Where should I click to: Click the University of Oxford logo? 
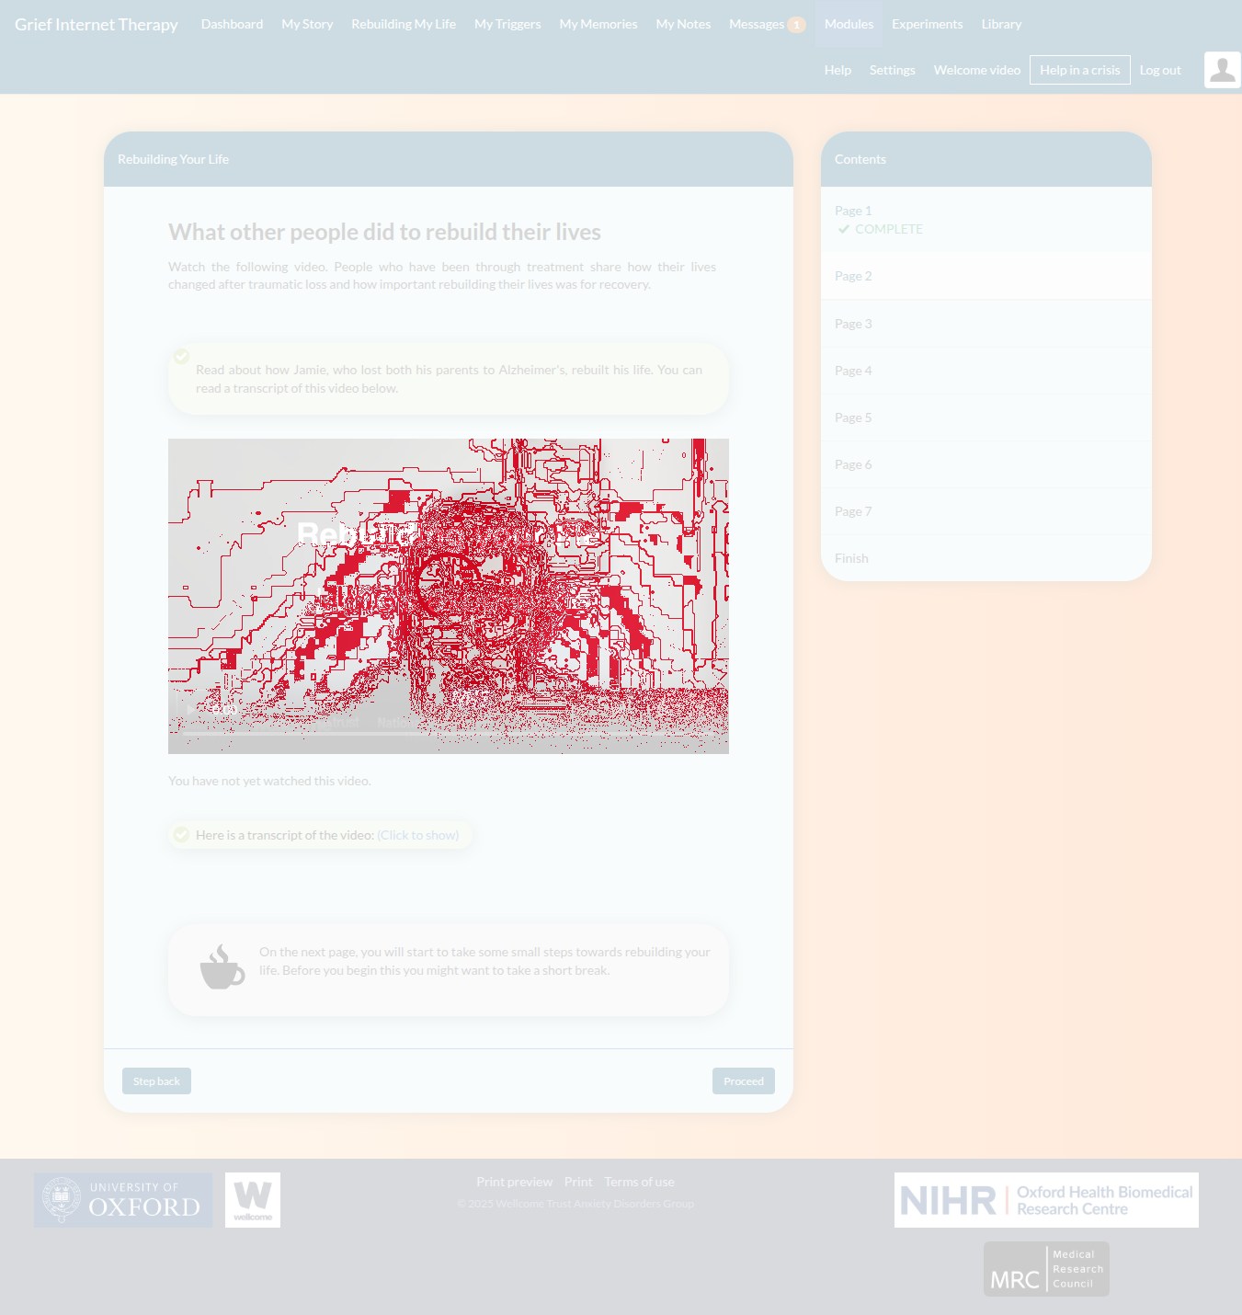tap(123, 1200)
